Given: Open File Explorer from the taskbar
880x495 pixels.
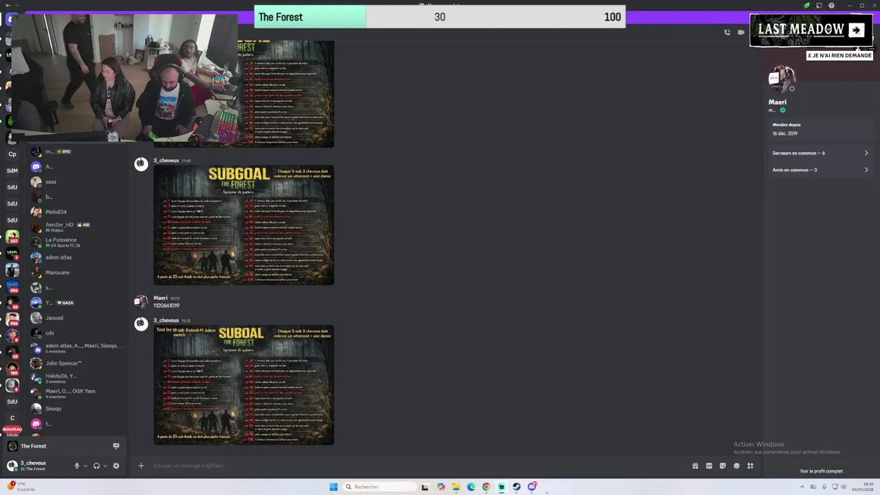Looking at the screenshot, I should tap(456, 487).
